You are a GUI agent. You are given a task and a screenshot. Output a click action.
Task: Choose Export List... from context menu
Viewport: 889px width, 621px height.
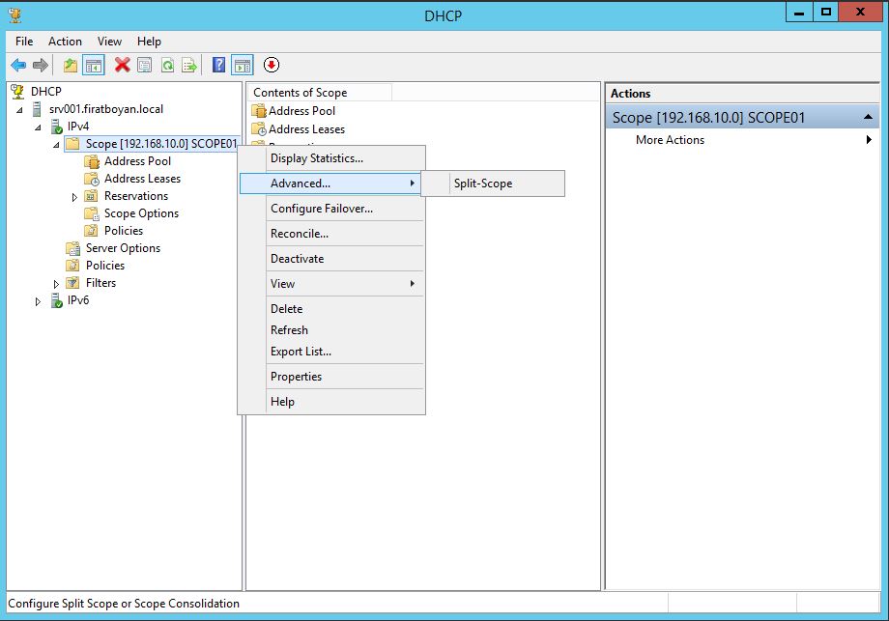pos(331,352)
